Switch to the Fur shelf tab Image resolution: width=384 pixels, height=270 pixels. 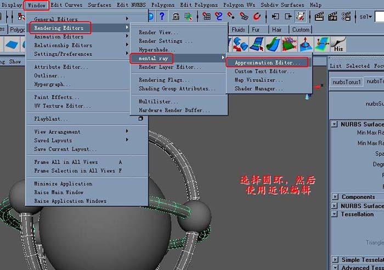click(257, 30)
